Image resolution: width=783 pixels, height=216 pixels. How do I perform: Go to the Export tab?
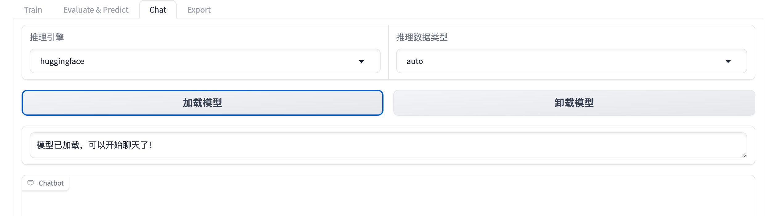199,10
